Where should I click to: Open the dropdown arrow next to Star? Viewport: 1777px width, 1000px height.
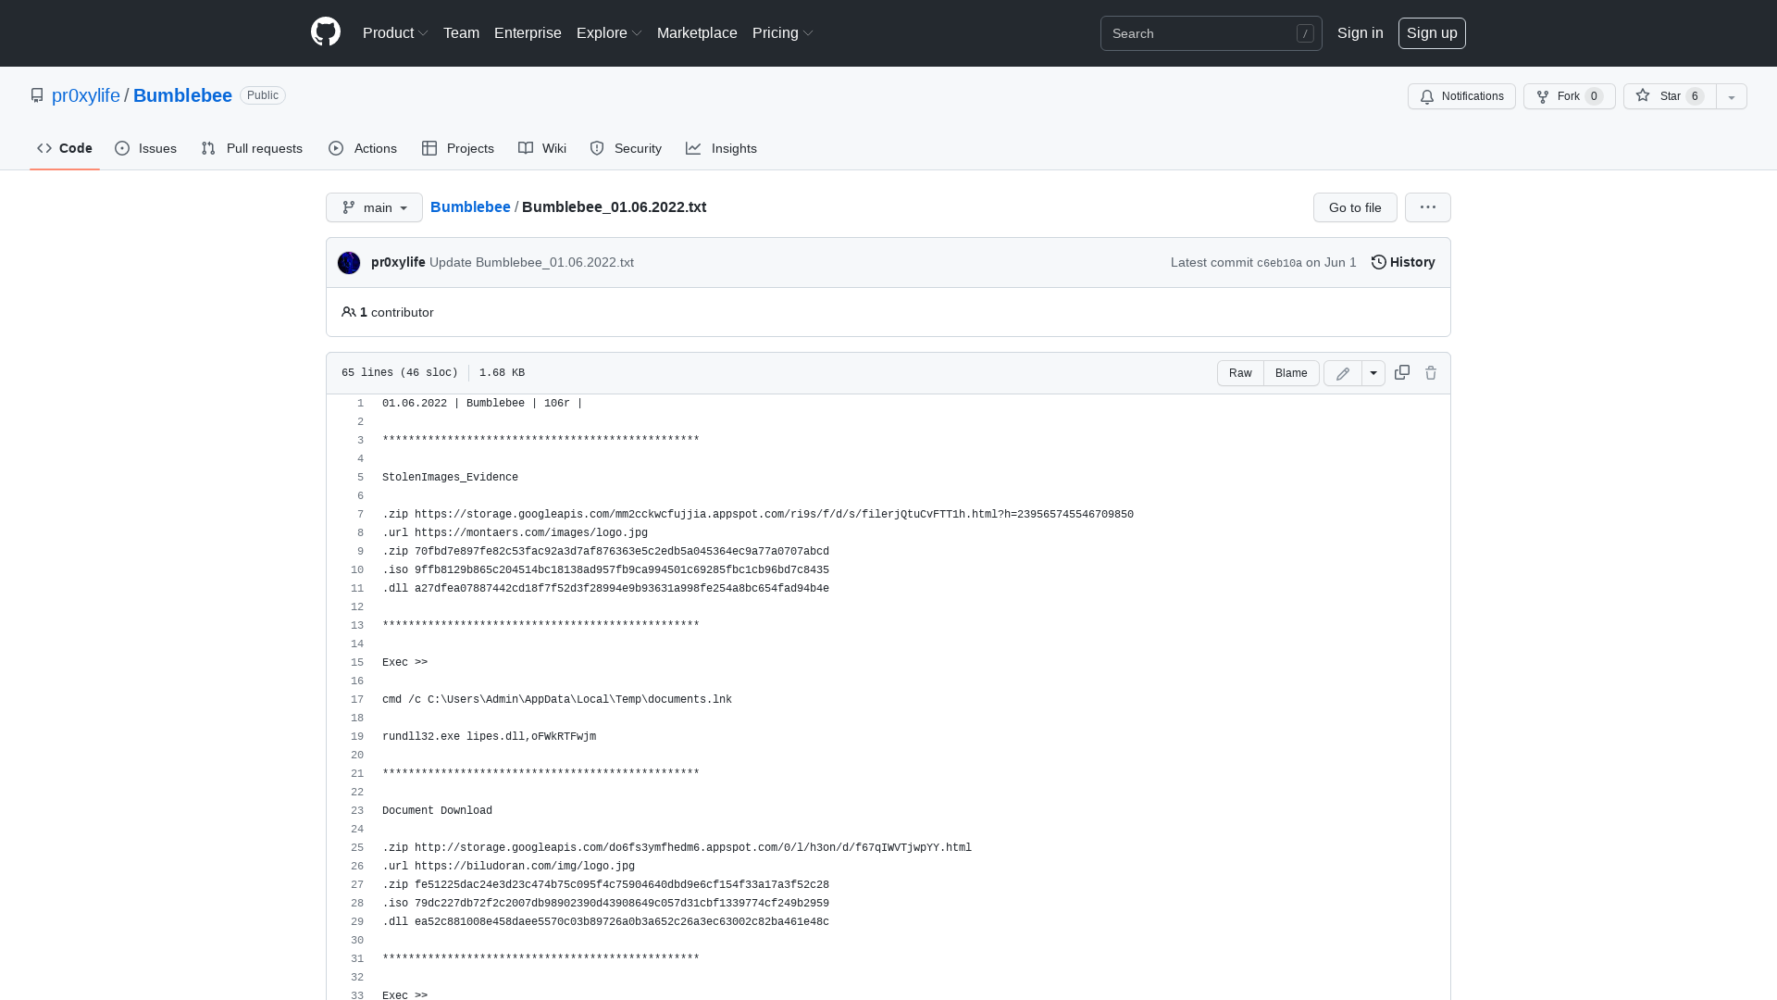(x=1732, y=96)
